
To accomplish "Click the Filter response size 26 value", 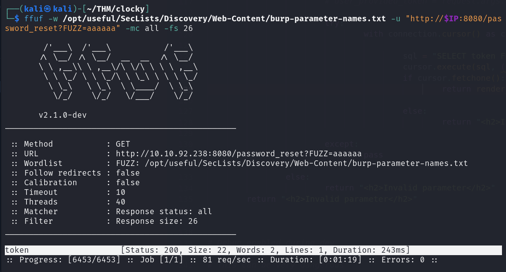I will (x=157, y=221).
